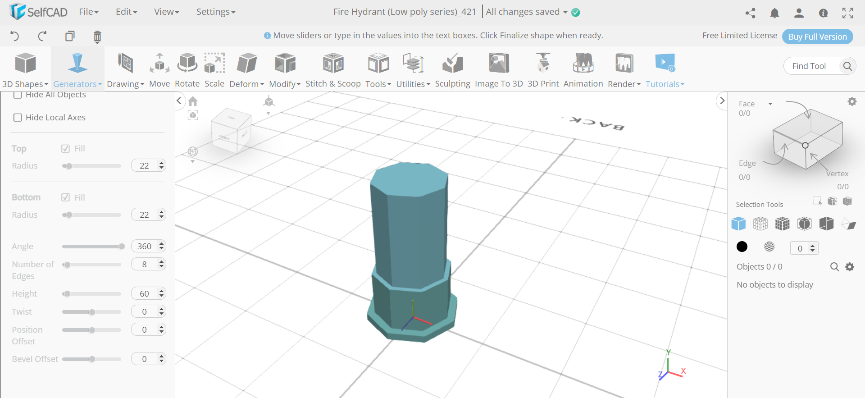865x398 pixels.
Task: Open the Deform dropdown
Action: 246,70
